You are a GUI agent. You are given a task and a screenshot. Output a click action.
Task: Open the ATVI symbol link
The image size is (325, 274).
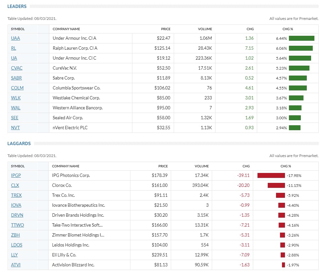pos(16,265)
